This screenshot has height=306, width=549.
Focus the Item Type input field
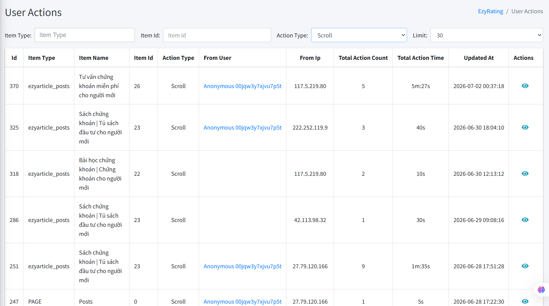[85, 35]
